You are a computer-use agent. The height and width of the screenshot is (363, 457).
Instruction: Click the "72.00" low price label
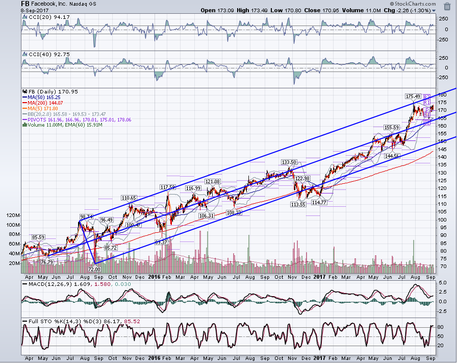[94, 269]
